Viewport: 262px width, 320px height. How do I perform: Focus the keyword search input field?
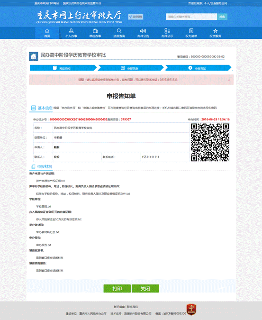(191, 17)
